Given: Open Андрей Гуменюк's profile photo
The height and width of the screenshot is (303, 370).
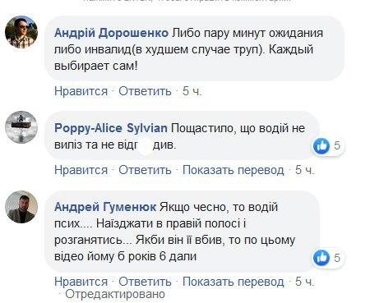Looking at the screenshot, I should click(x=21, y=207).
